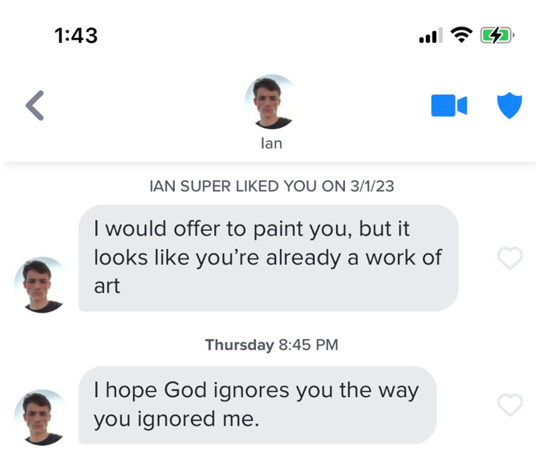Select the 'I would offer to paint you' bubble

coord(268,258)
